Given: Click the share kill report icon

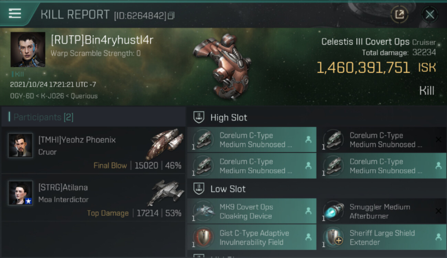Looking at the screenshot, I should pos(399,14).
